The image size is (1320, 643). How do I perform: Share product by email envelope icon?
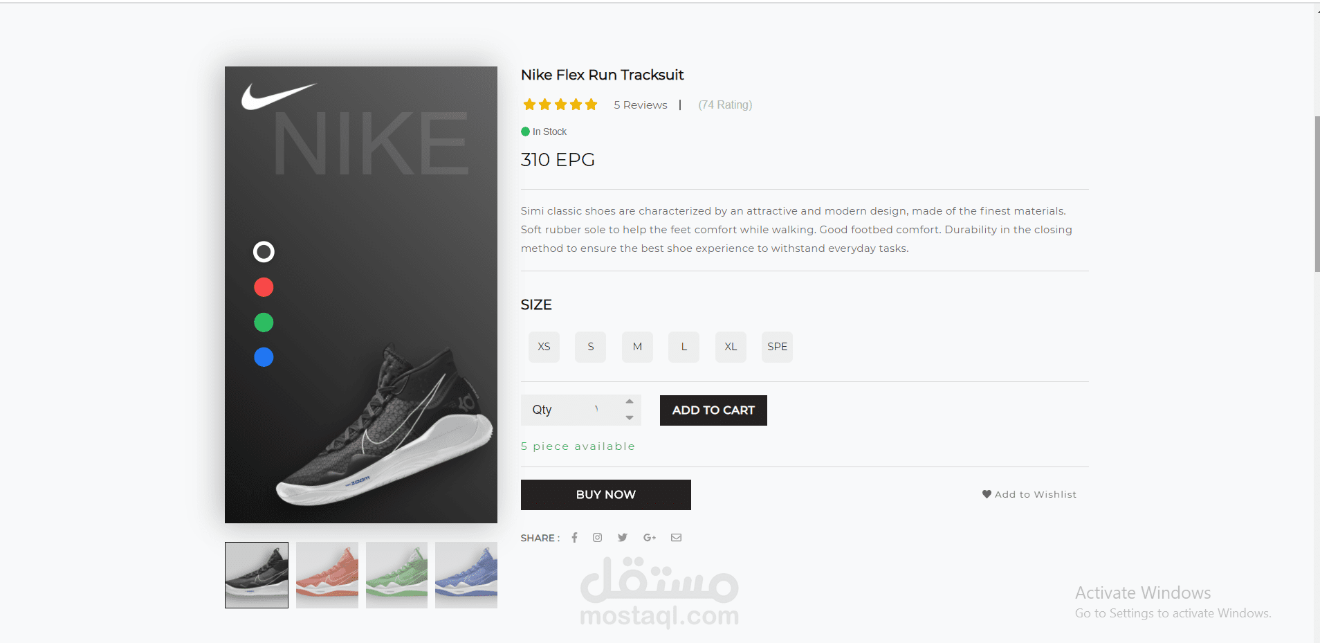(676, 538)
